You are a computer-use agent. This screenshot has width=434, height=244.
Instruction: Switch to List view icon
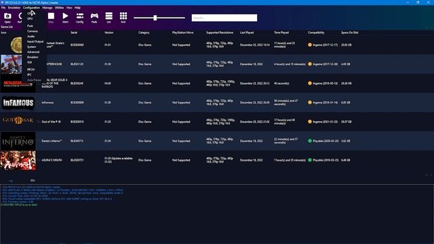(108, 18)
